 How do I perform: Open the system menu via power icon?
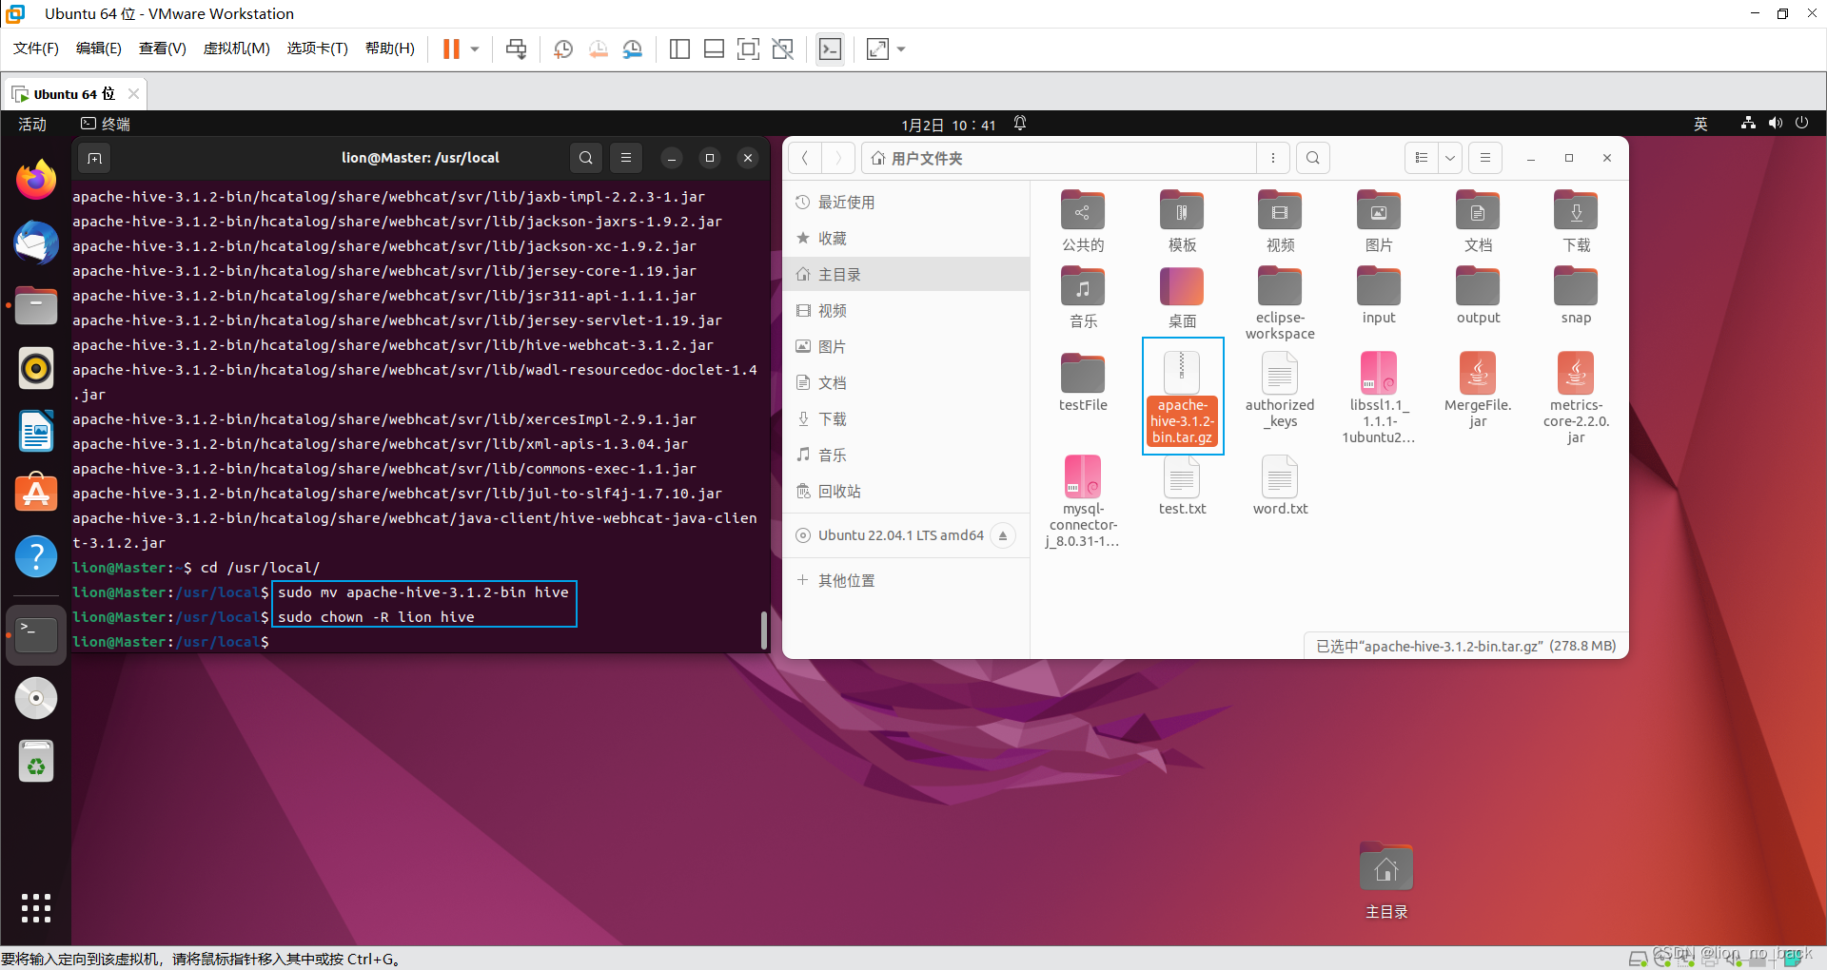[1801, 123]
